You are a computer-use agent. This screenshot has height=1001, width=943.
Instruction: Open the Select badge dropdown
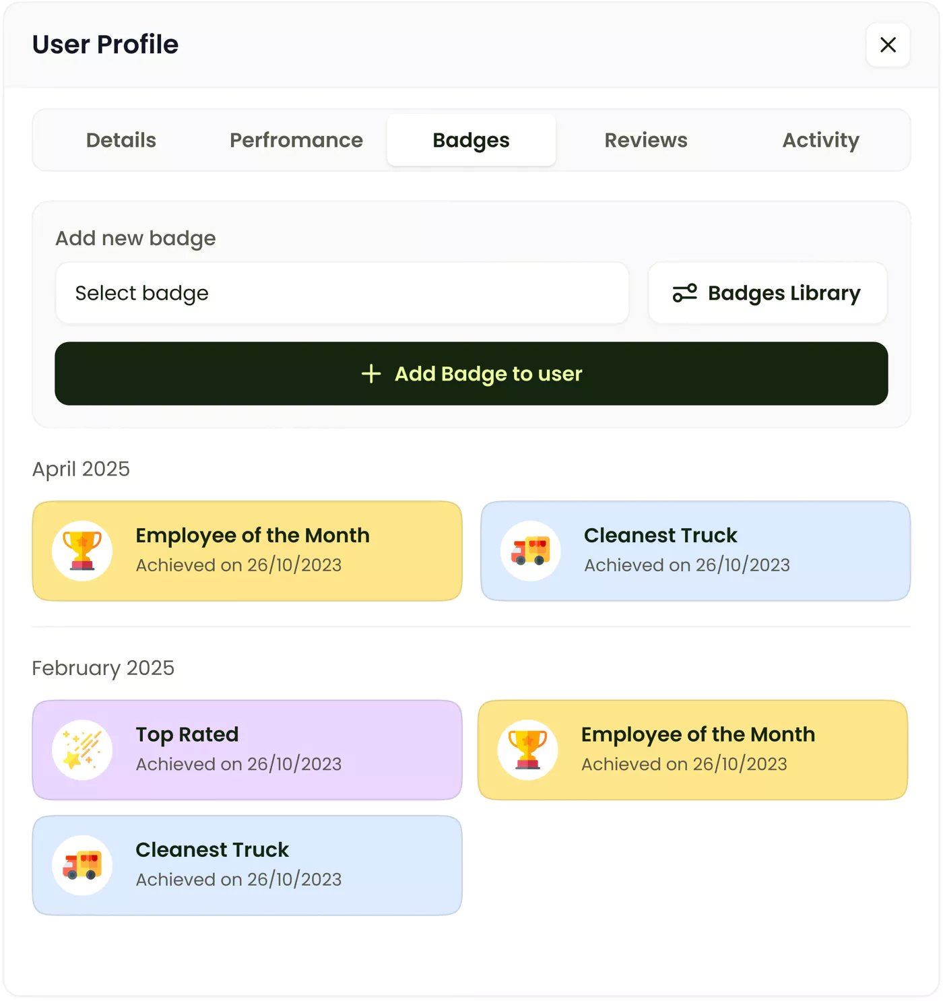coord(342,293)
